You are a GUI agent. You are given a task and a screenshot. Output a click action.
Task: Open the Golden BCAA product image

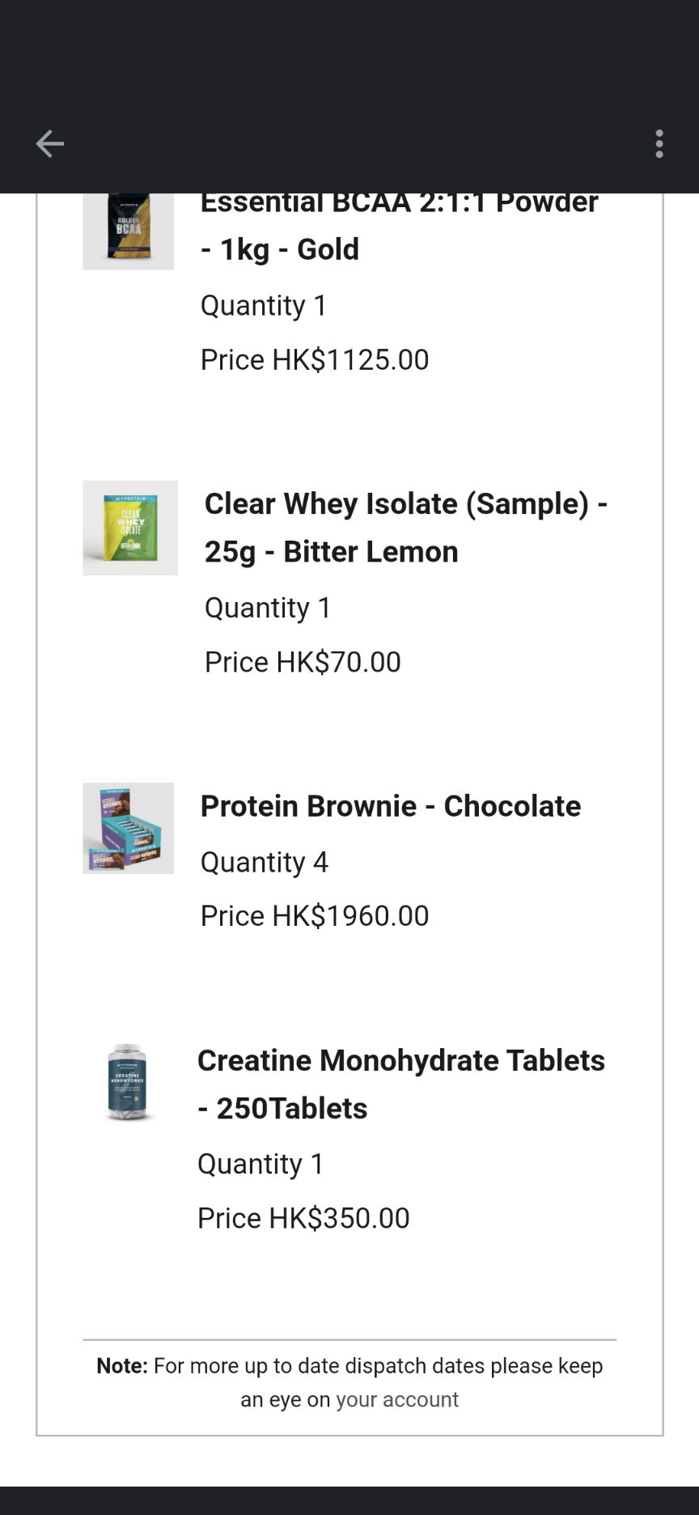click(x=128, y=231)
